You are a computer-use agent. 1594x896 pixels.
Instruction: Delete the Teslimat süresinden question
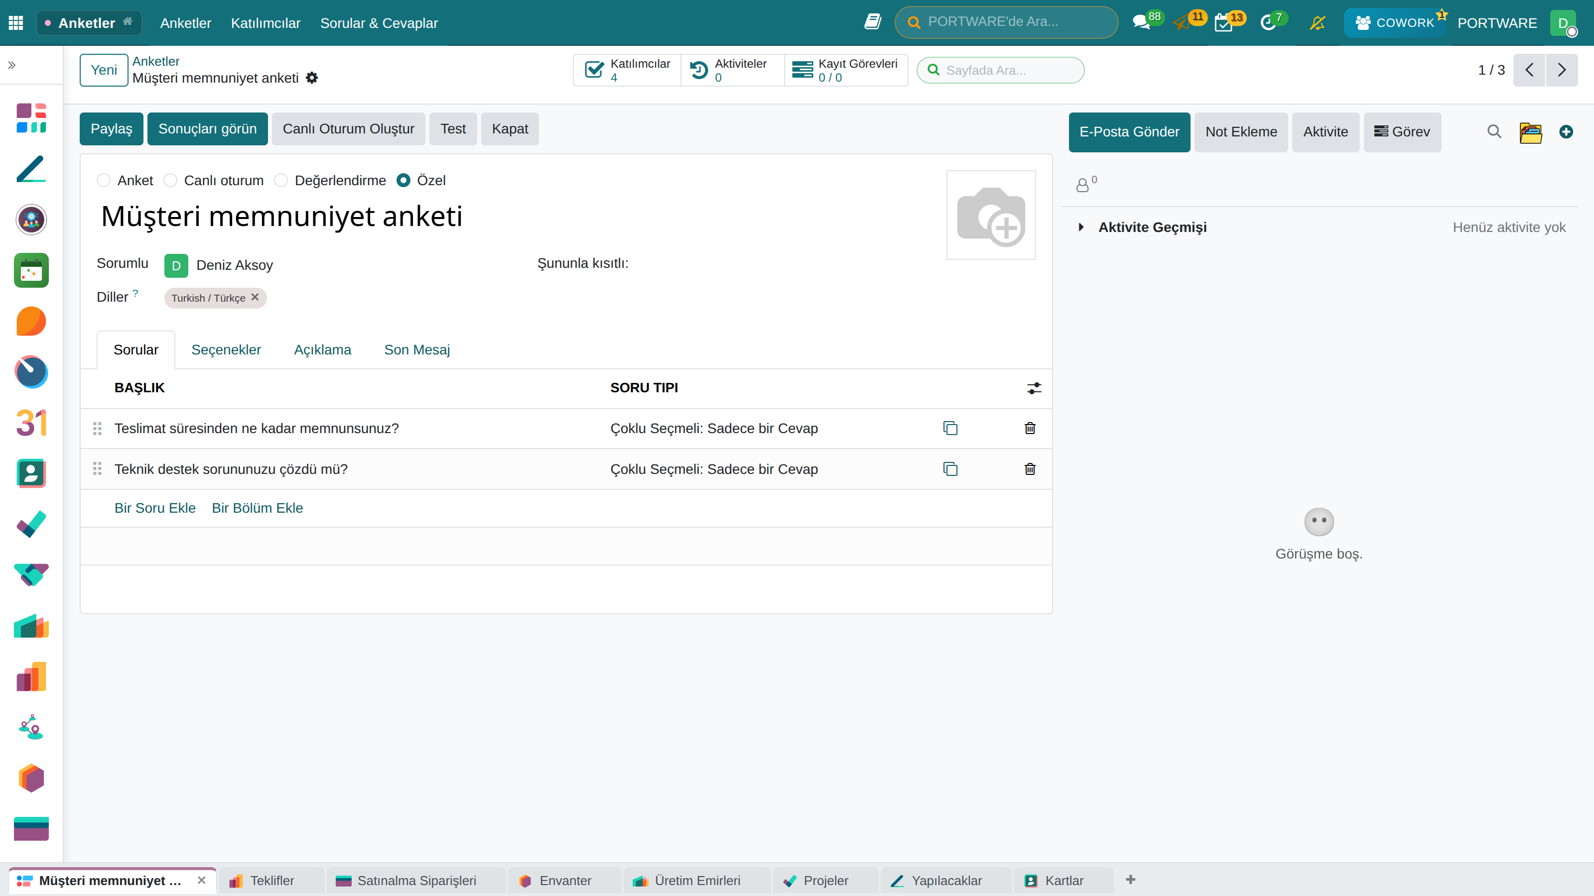[1030, 428]
